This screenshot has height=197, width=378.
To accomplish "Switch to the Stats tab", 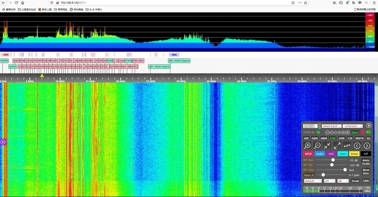I will (x=354, y=153).
